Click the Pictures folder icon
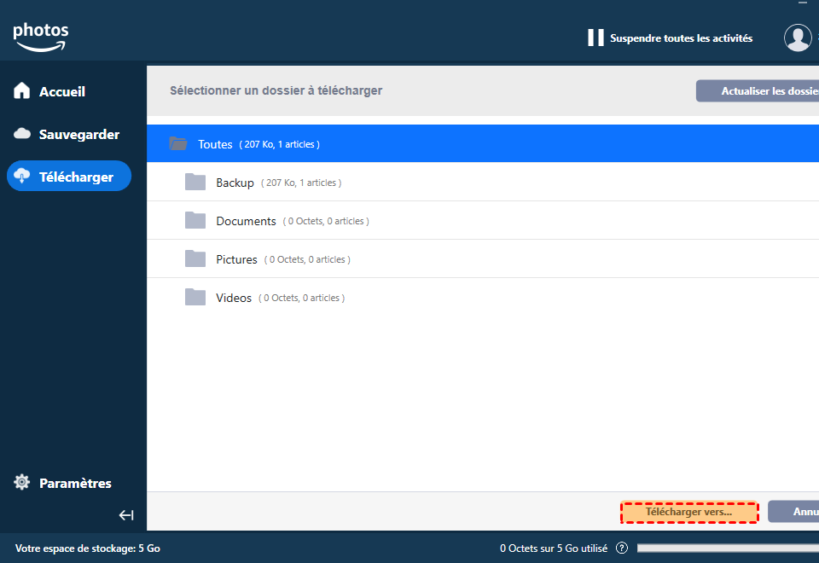Image resolution: width=819 pixels, height=563 pixels. coord(195,258)
